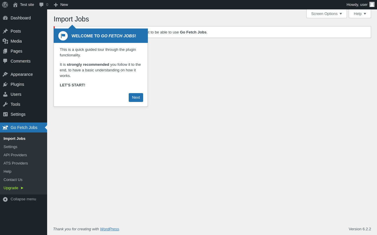Expand the Screen Options panel
The image size is (377, 235).
[x=327, y=14]
